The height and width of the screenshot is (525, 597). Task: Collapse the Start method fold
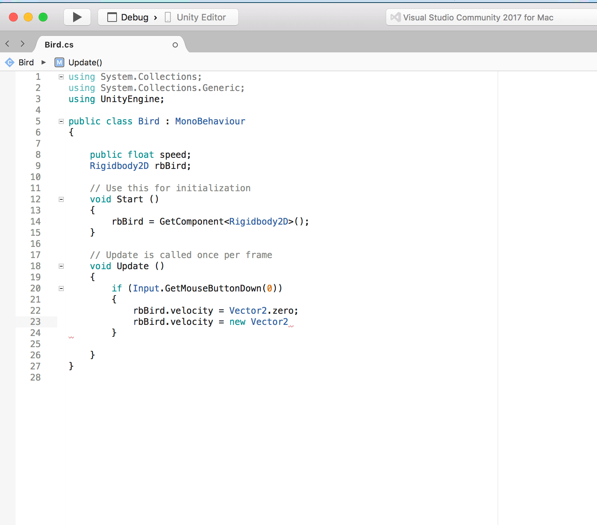(x=61, y=199)
